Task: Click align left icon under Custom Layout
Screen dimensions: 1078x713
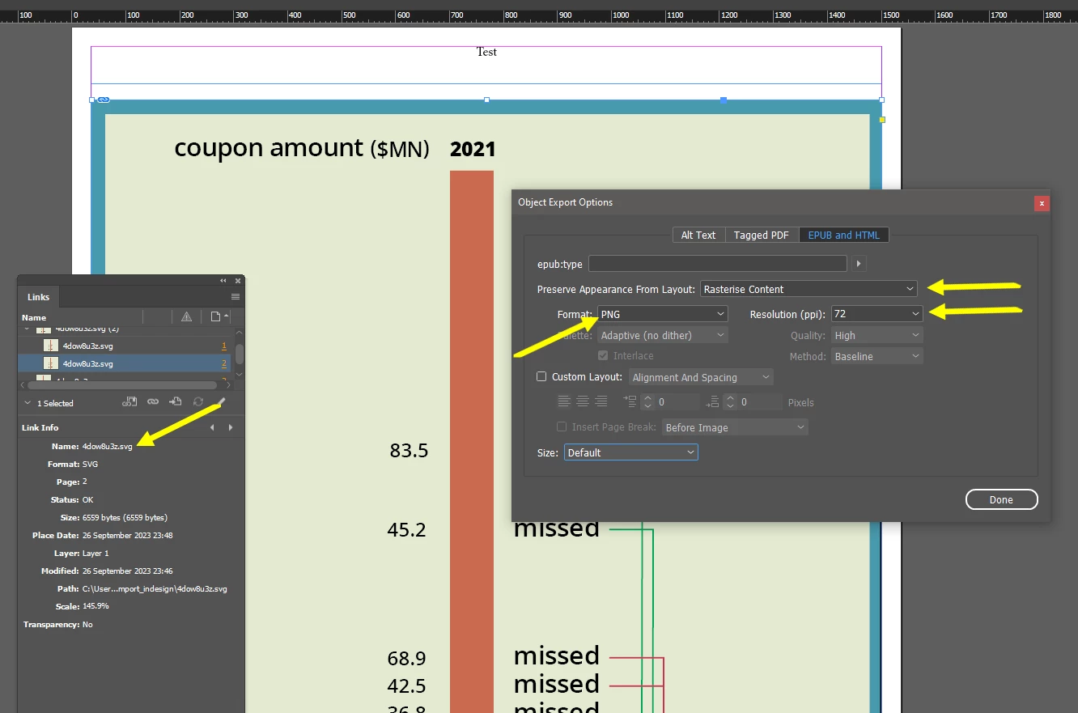Action: (x=564, y=401)
